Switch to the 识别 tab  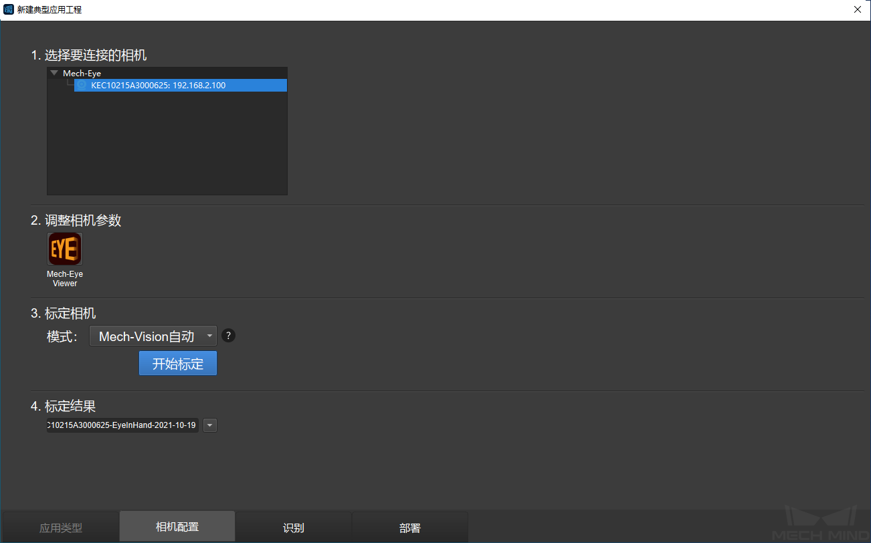(x=294, y=528)
